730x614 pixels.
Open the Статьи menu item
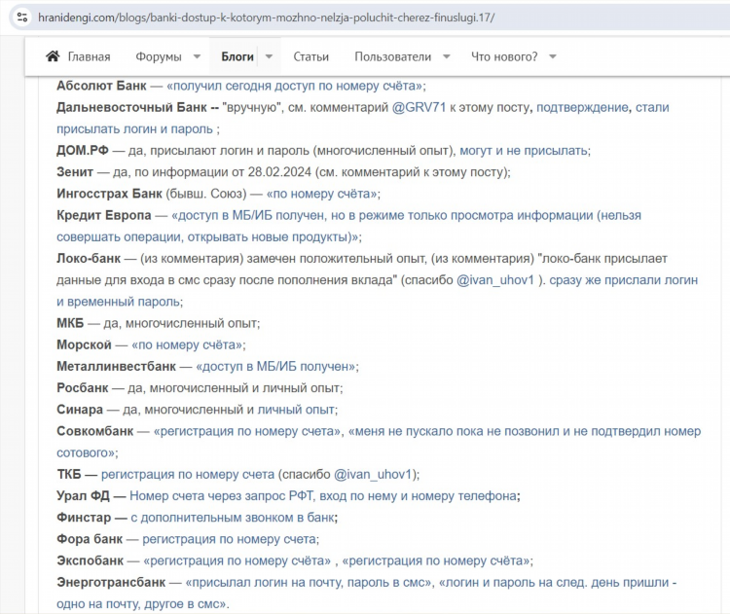click(x=311, y=56)
